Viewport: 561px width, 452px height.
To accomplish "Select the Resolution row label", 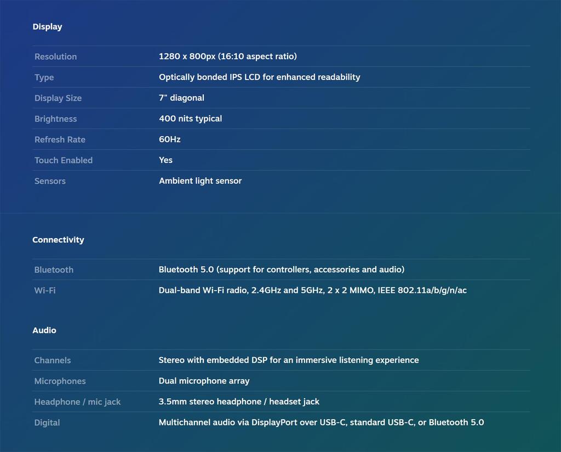I will (x=55, y=56).
